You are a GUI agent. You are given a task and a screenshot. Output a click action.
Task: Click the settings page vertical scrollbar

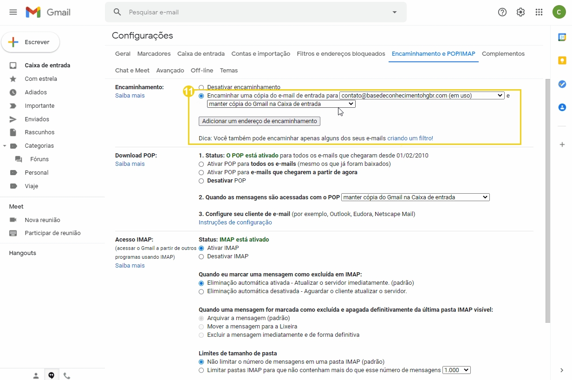click(x=547, y=200)
